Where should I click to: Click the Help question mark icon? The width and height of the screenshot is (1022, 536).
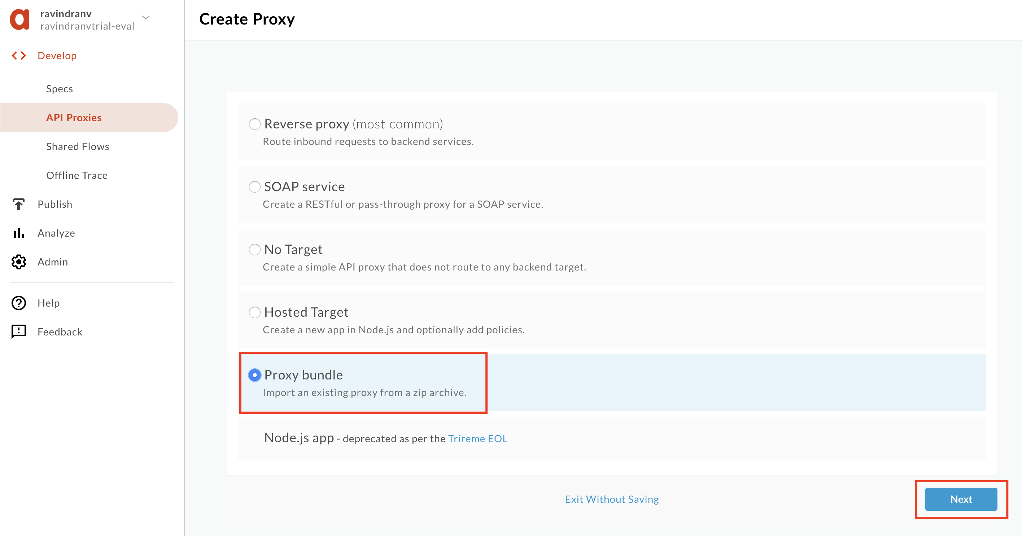19,303
